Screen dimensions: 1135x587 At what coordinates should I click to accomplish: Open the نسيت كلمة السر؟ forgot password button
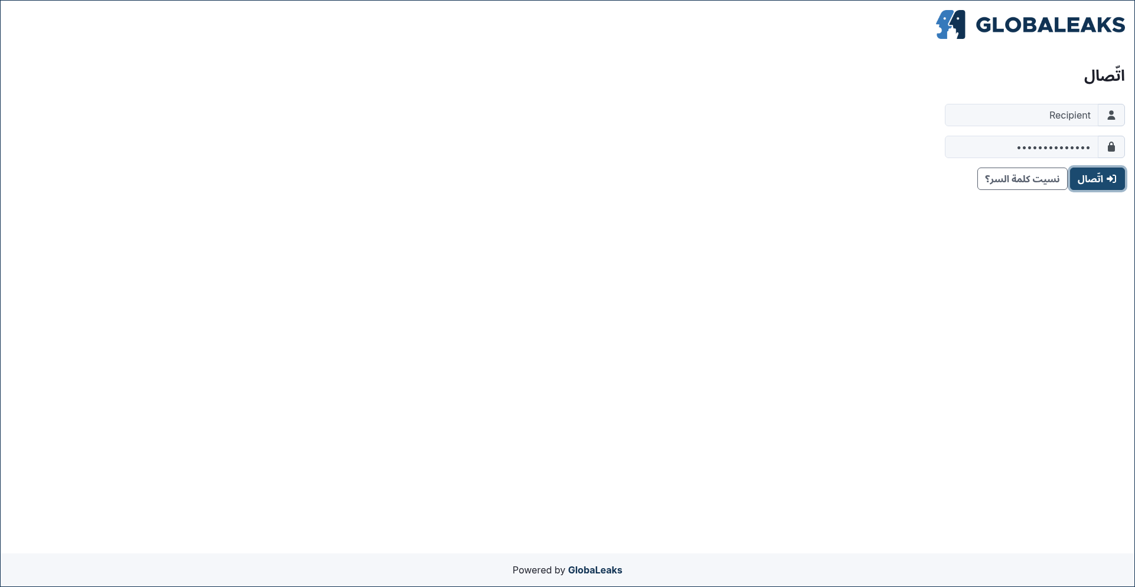[x=1022, y=179]
